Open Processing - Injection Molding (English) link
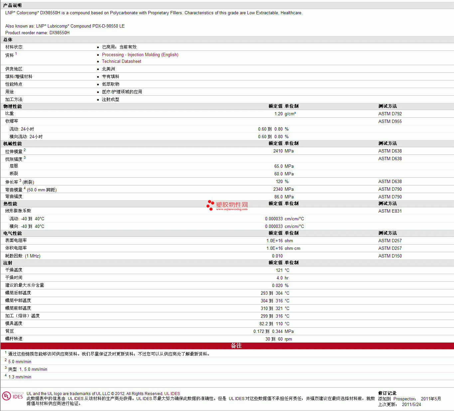Screen dimensions: 454x411 [x=140, y=55]
